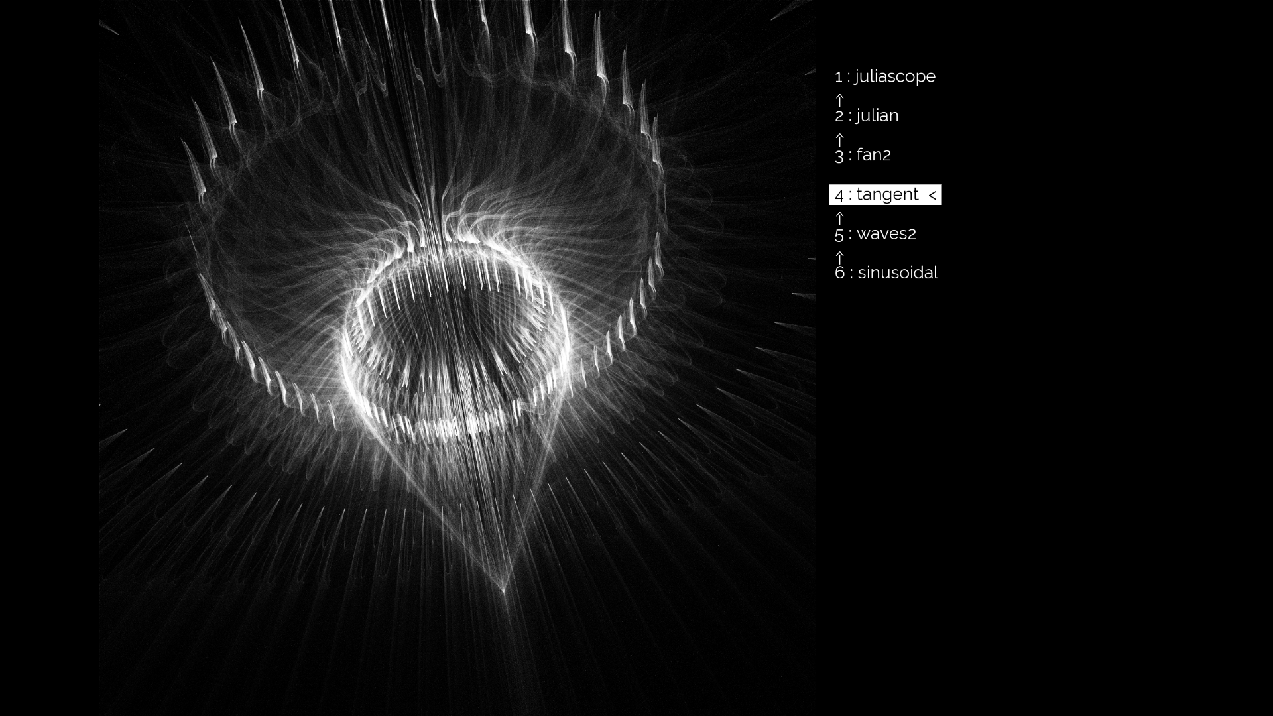Click up arrow between waves2 and sinusoidal
Screen dimensions: 1273x716
coord(839,257)
